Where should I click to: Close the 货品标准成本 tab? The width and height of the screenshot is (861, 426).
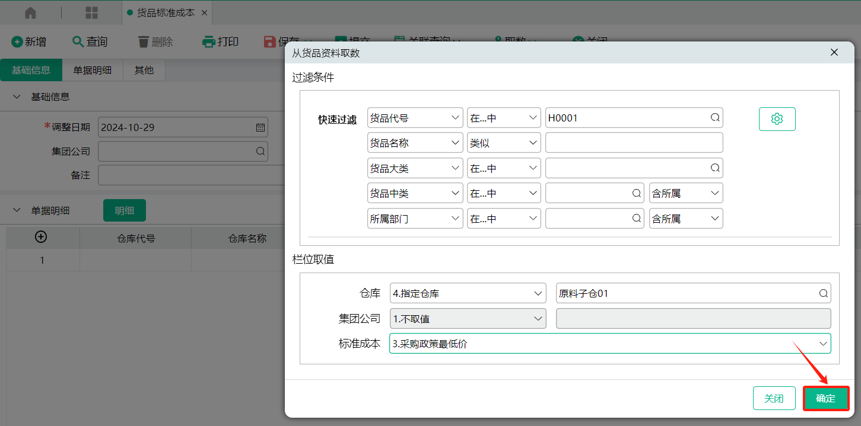(204, 12)
